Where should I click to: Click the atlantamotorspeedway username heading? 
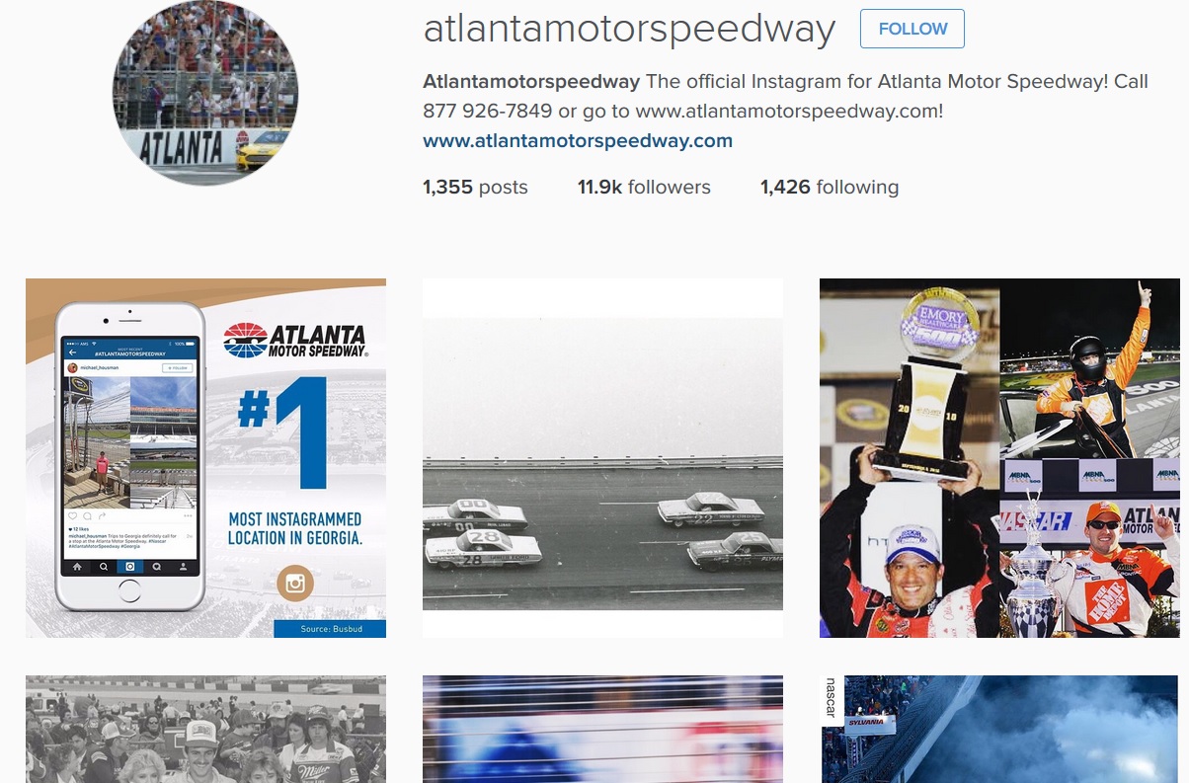pyautogui.click(x=629, y=29)
